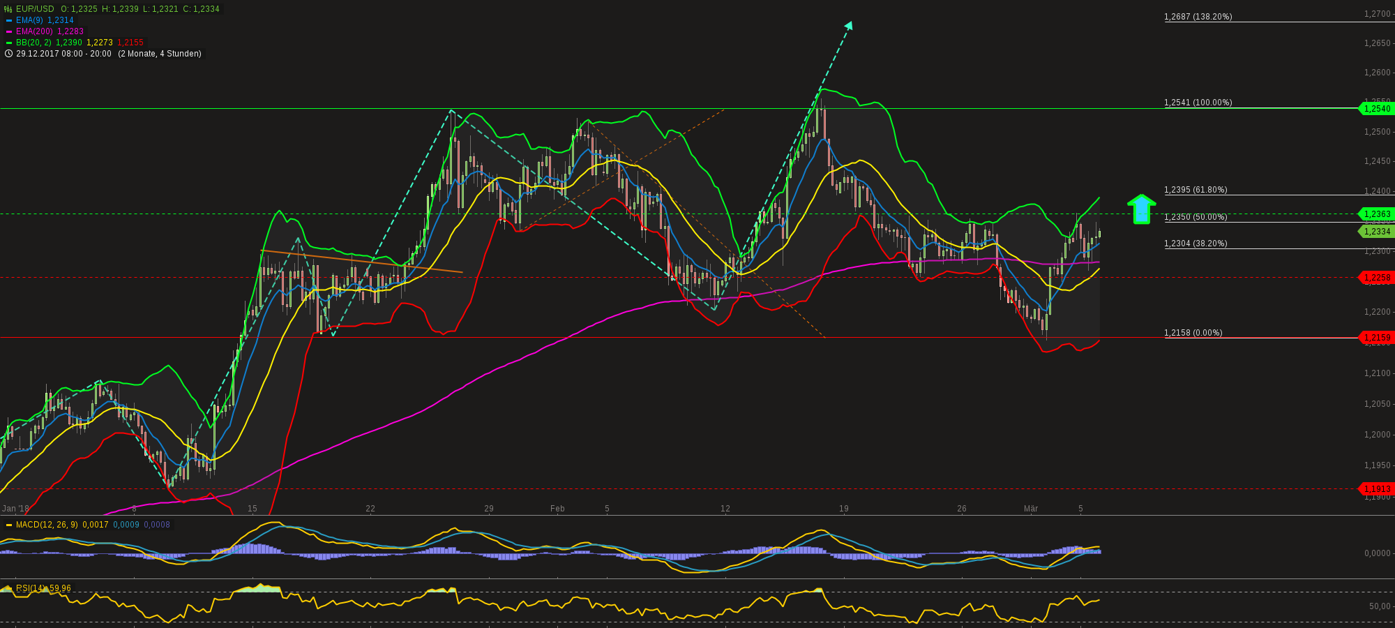Select the Fibonacci label 1,2541 (100.00%)
This screenshot has width=1395, height=628.
pos(1198,103)
